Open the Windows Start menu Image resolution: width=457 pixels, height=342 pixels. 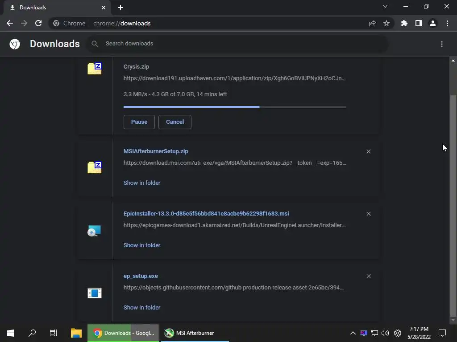click(x=11, y=333)
